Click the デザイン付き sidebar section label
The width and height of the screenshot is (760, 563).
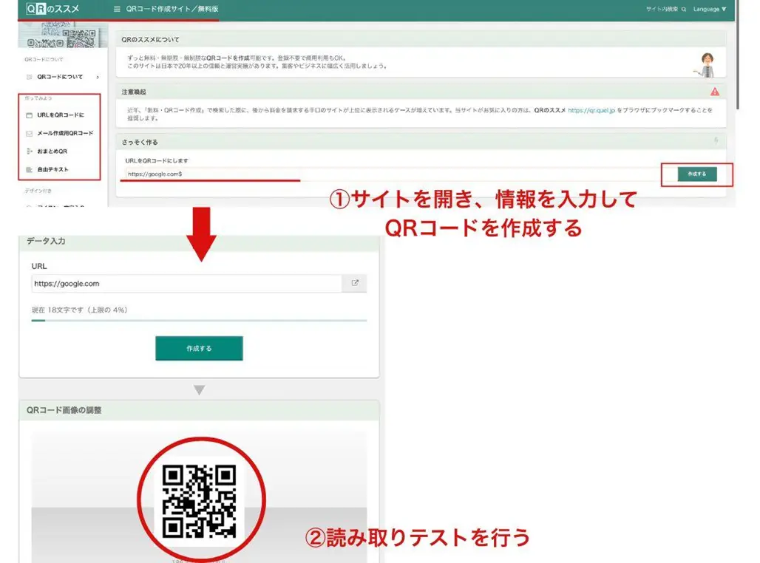click(38, 191)
